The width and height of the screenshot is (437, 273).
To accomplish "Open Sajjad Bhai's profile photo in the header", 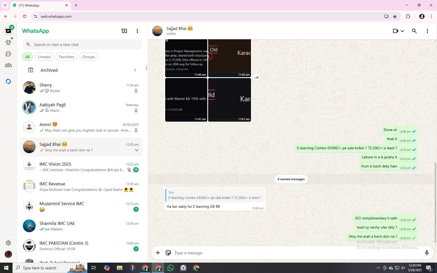I will 157,31.
